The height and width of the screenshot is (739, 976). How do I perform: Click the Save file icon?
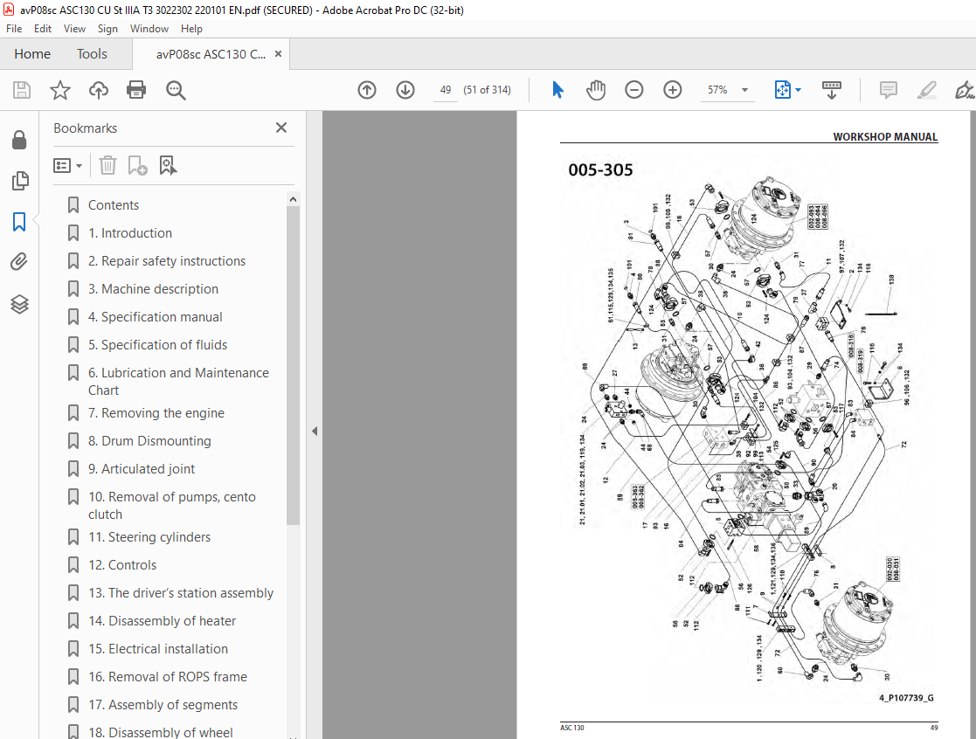[22, 90]
